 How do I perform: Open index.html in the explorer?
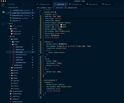(x=20, y=34)
